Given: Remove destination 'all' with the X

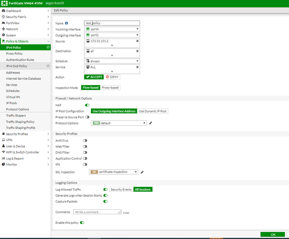Looking at the screenshot, I should [x=137, y=51].
